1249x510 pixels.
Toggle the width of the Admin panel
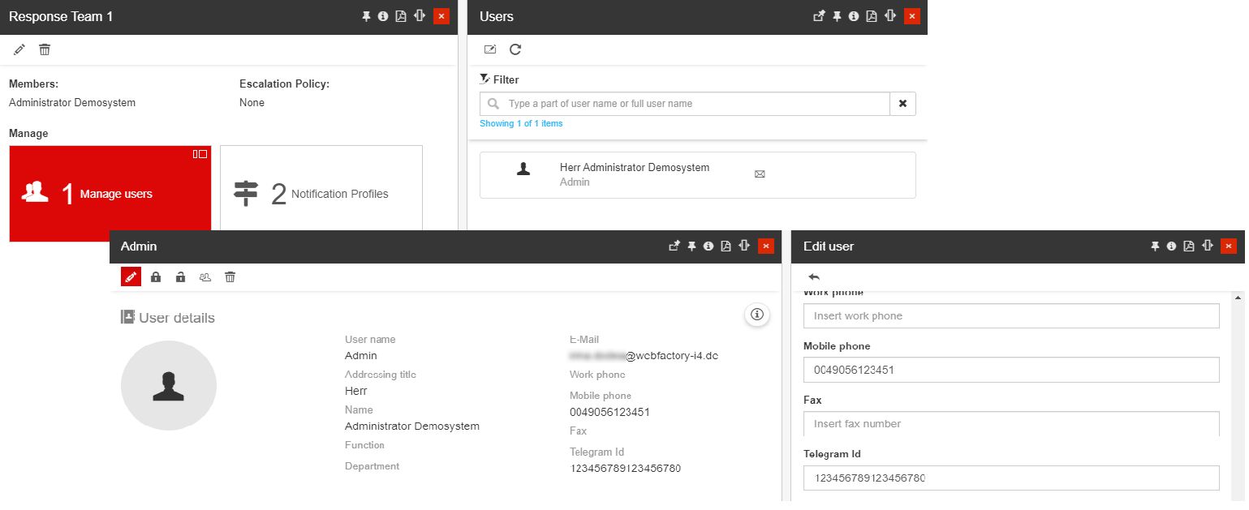[x=744, y=246]
